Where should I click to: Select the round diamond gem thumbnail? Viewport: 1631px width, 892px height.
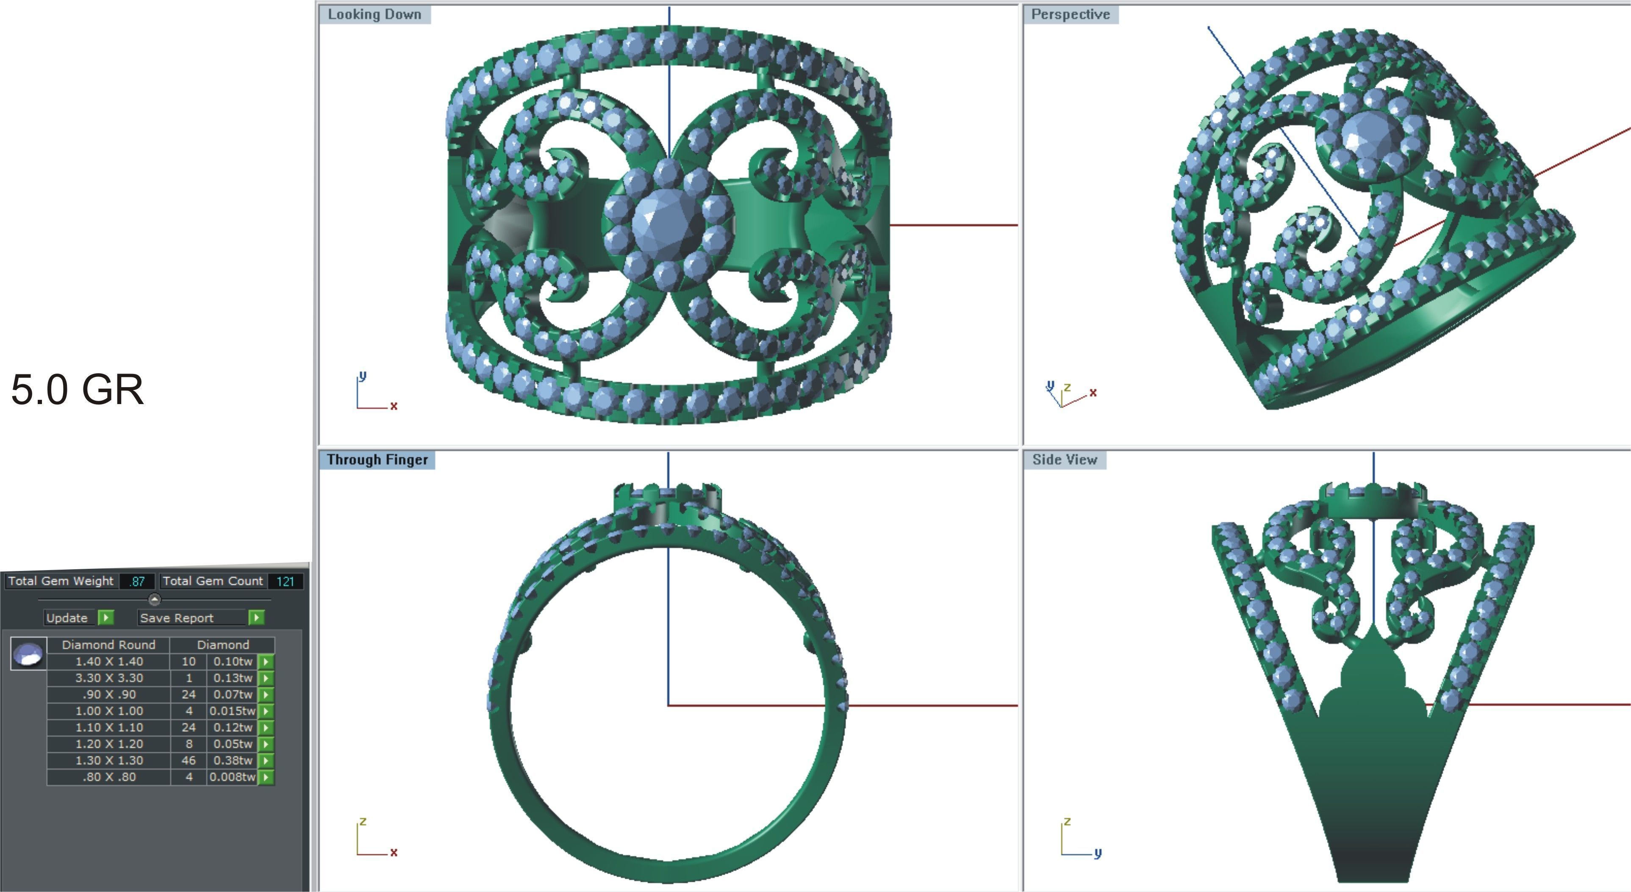pos(28,654)
